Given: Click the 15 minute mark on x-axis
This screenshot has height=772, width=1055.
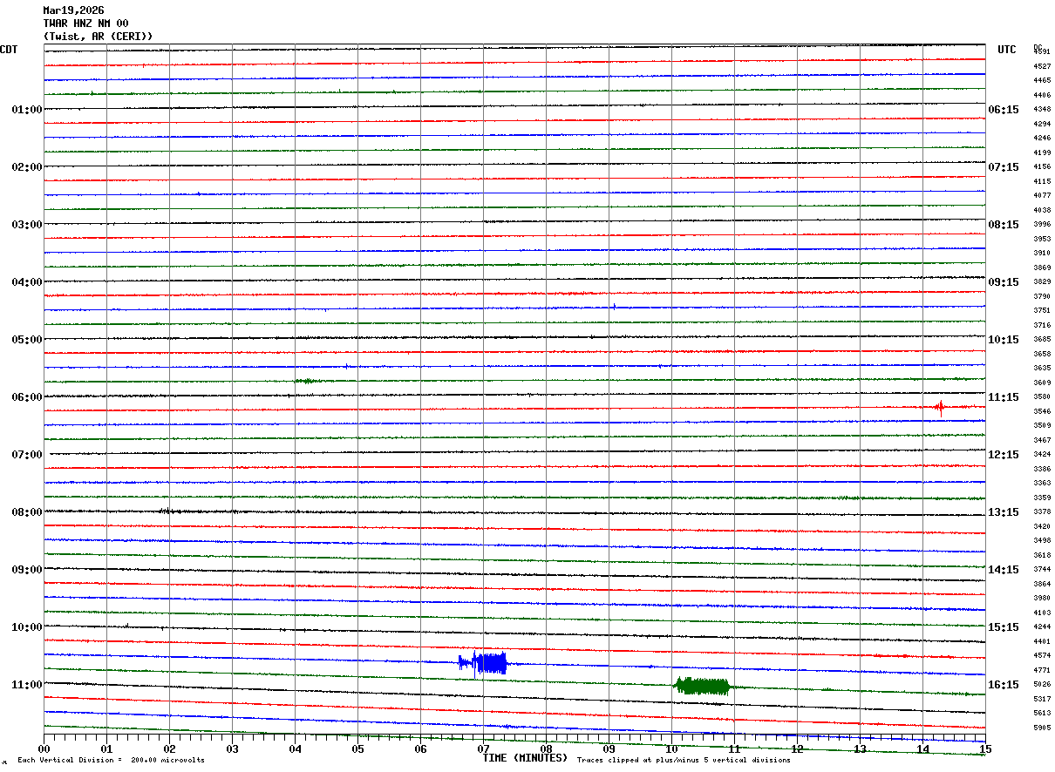Looking at the screenshot, I should click(x=984, y=749).
